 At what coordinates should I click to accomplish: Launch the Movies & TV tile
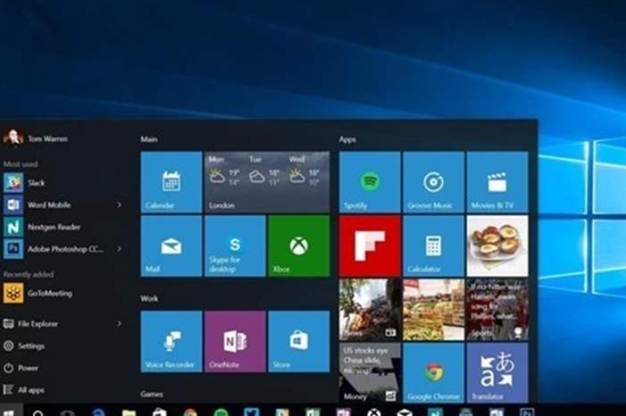497,182
